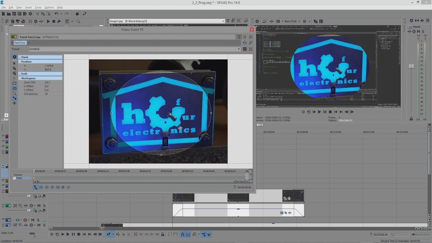Viewport: 432px width, 243px height.
Task: Play the project from the timeline transport
Action: click(x=68, y=234)
